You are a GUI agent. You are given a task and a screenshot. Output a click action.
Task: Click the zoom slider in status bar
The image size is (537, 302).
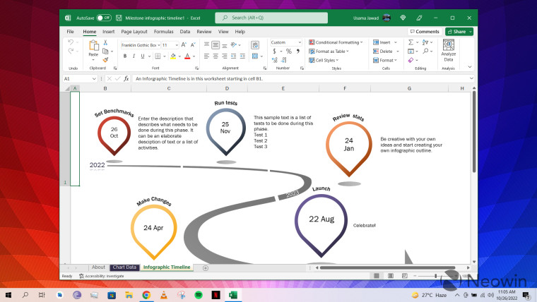pyautogui.click(x=436, y=276)
